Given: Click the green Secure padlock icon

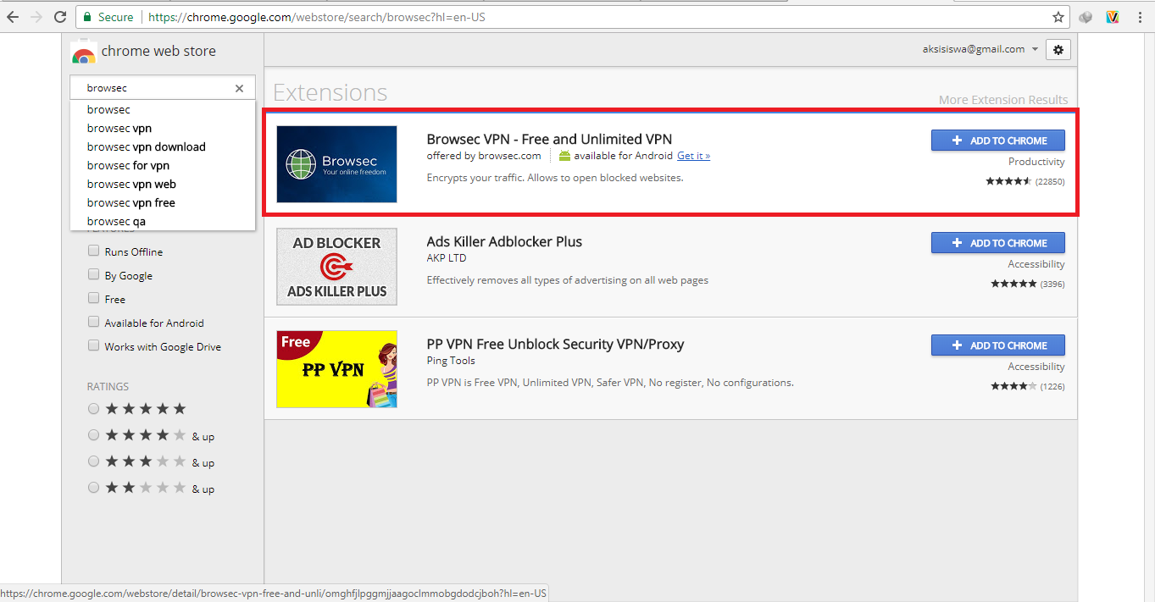Looking at the screenshot, I should click(x=87, y=17).
